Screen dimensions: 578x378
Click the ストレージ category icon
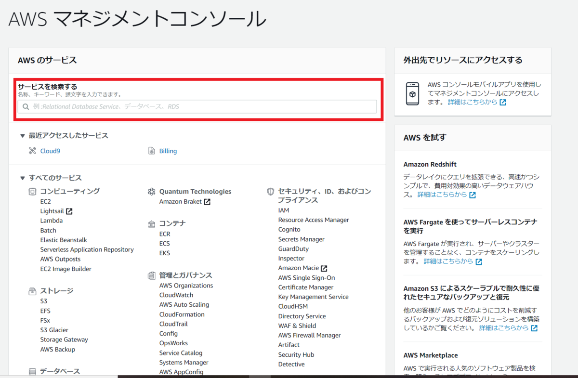click(33, 291)
